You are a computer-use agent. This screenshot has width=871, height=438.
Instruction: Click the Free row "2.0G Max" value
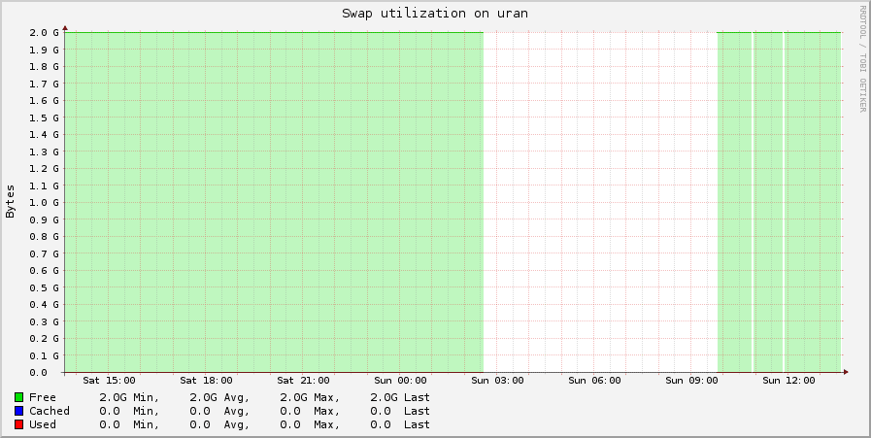tap(310, 397)
